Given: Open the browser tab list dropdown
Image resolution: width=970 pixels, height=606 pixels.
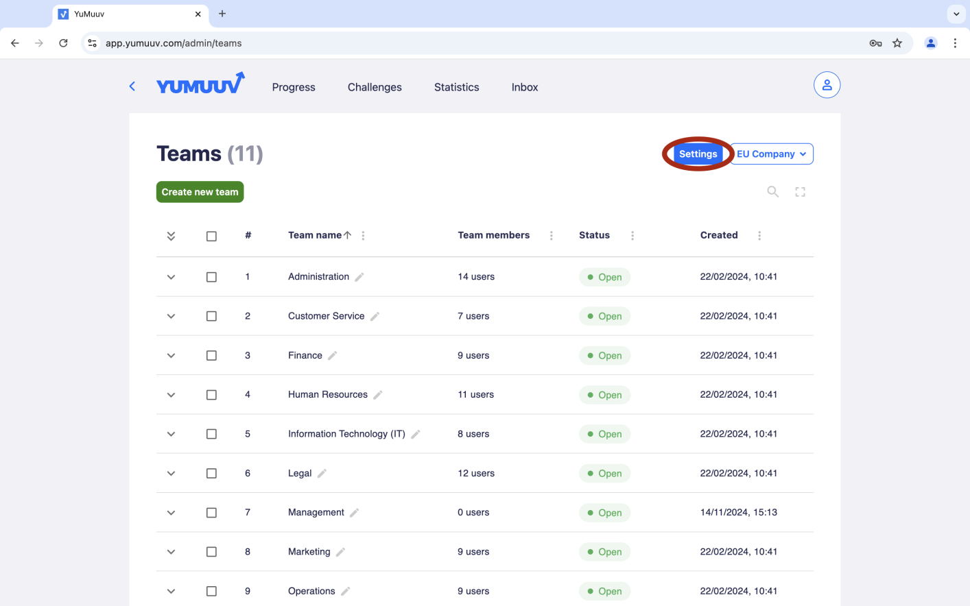Looking at the screenshot, I should click(956, 14).
